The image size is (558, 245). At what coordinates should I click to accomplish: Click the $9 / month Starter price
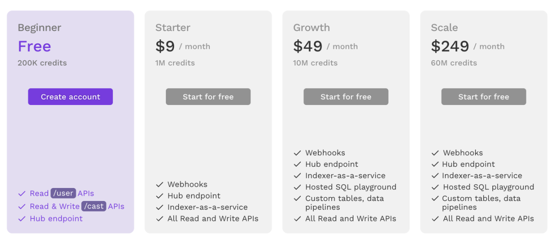pos(183,47)
